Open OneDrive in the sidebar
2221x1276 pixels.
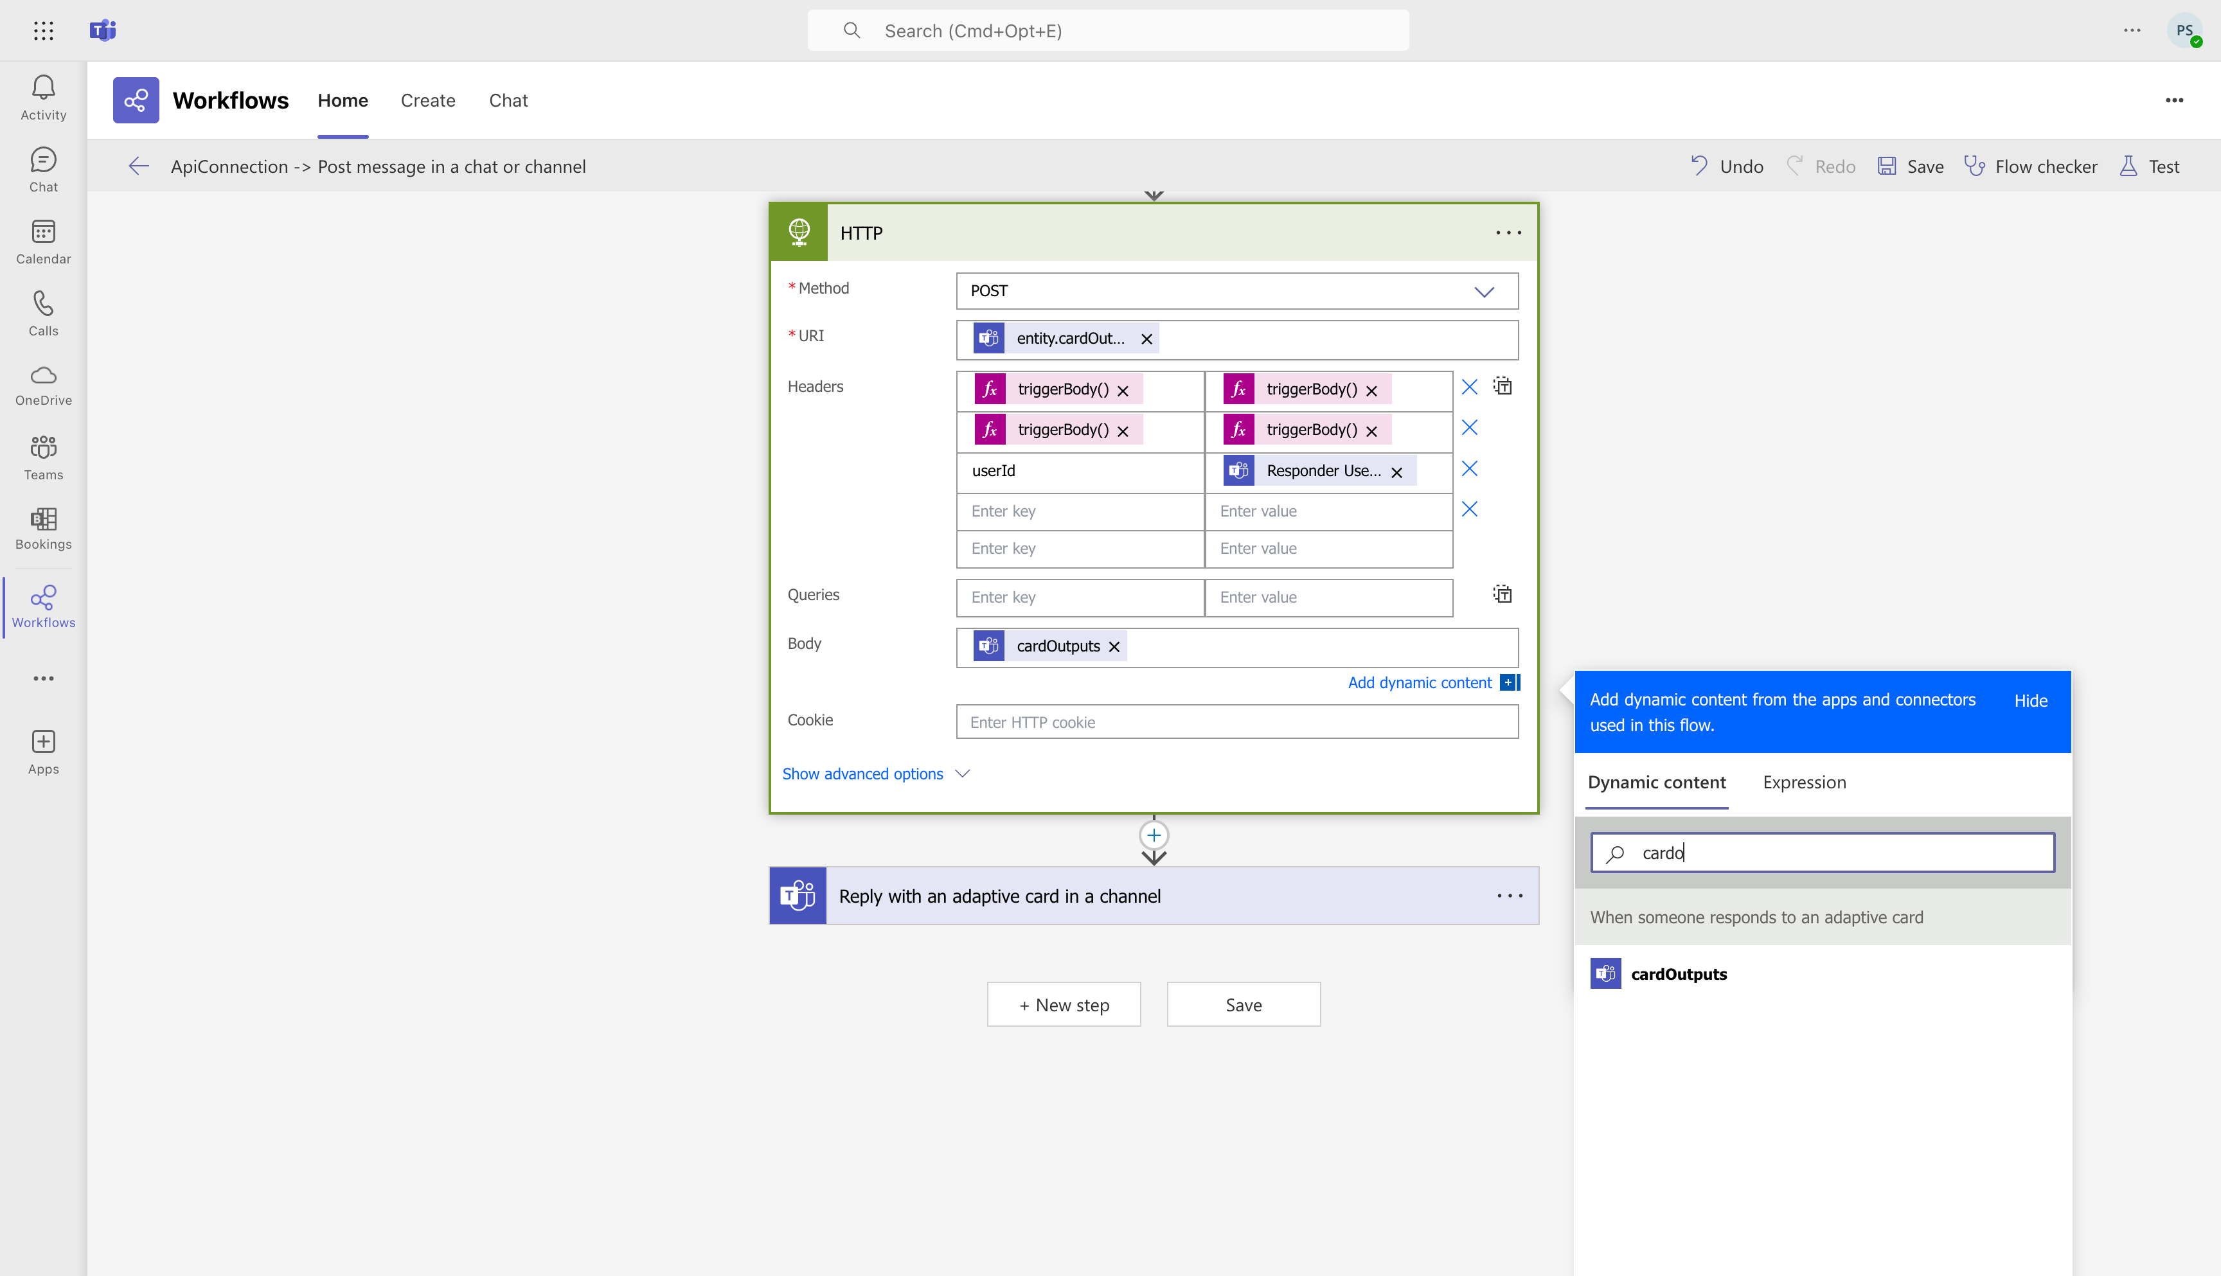click(43, 385)
